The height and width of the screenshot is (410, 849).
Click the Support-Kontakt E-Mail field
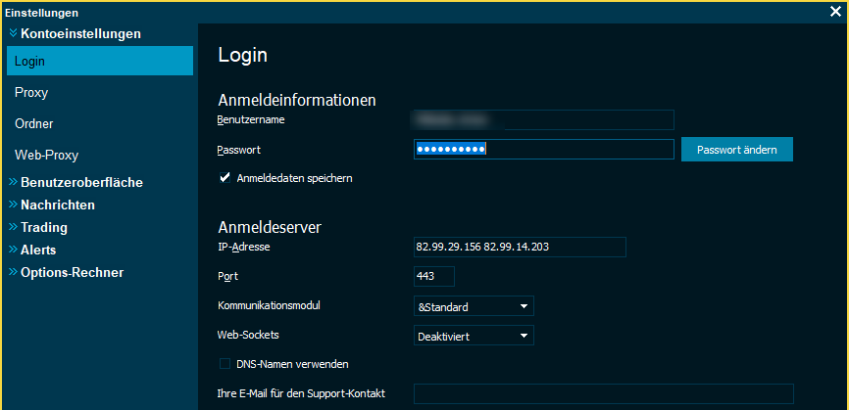(604, 393)
